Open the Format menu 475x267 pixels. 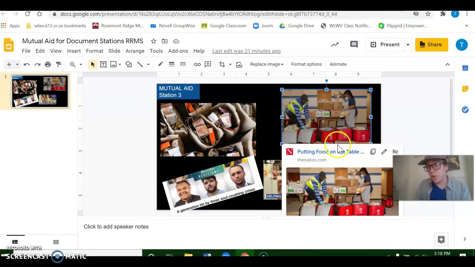coord(95,51)
